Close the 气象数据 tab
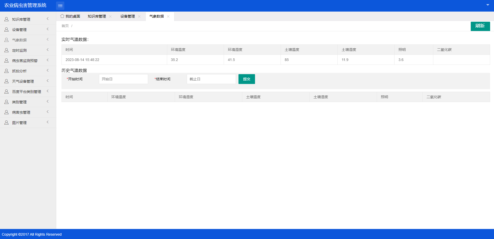Screen dimensions: 494x239 pos(168,16)
